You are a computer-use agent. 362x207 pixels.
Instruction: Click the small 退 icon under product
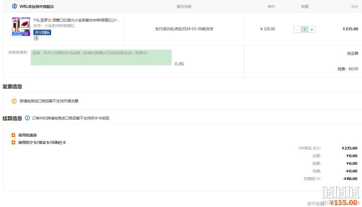pyautogui.click(x=36, y=38)
